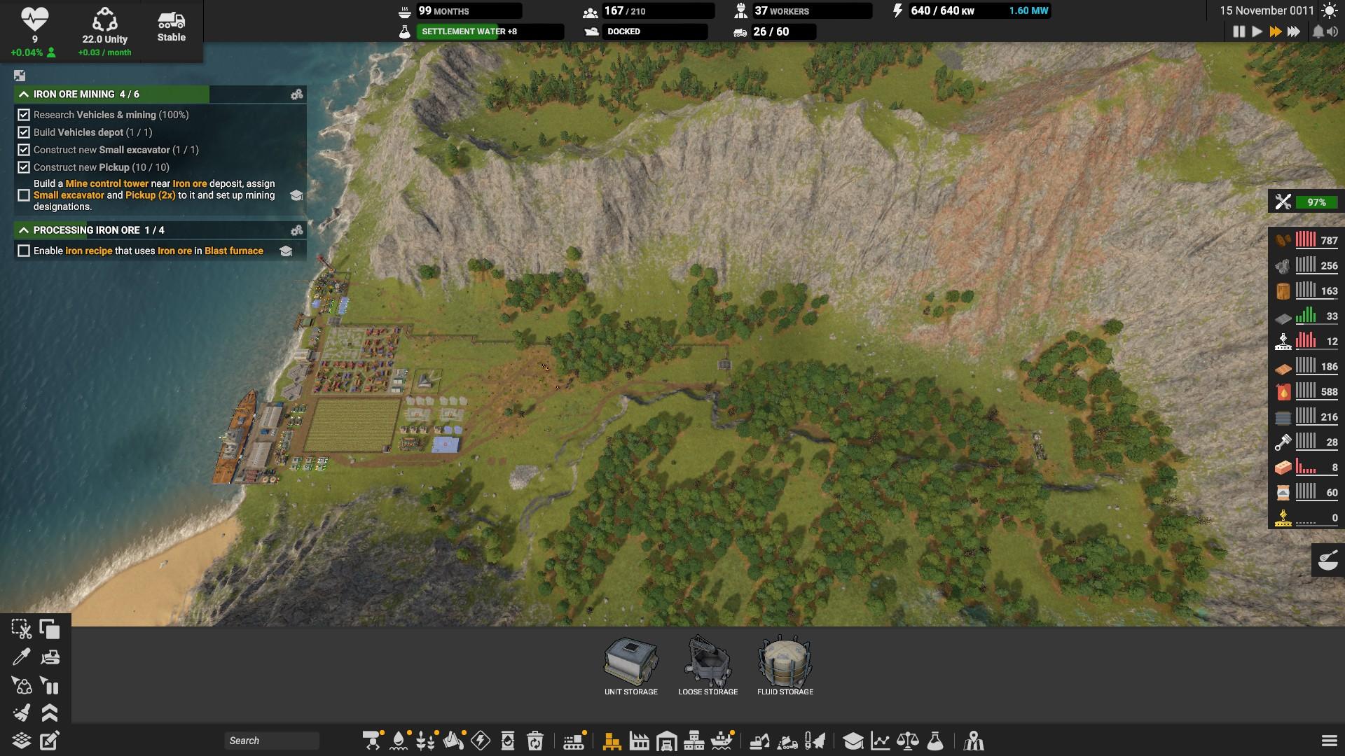Select the Quick remove broom tool
This screenshot has height=756, width=1345.
(22, 713)
